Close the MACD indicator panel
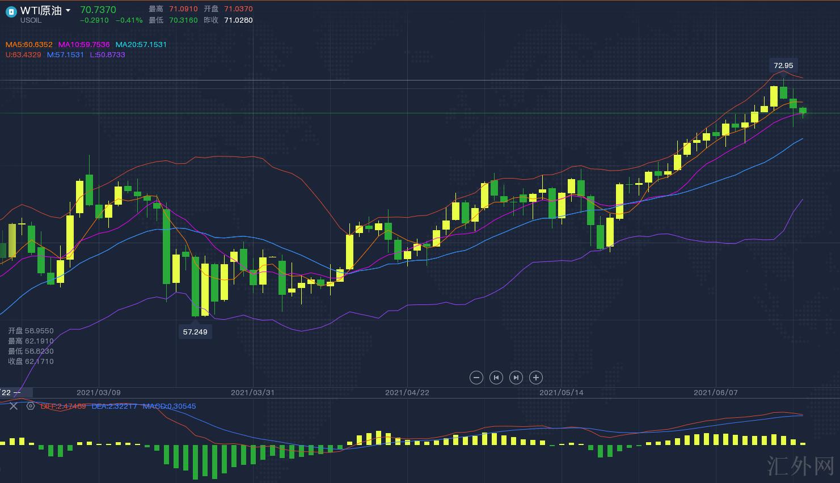 click(x=14, y=406)
